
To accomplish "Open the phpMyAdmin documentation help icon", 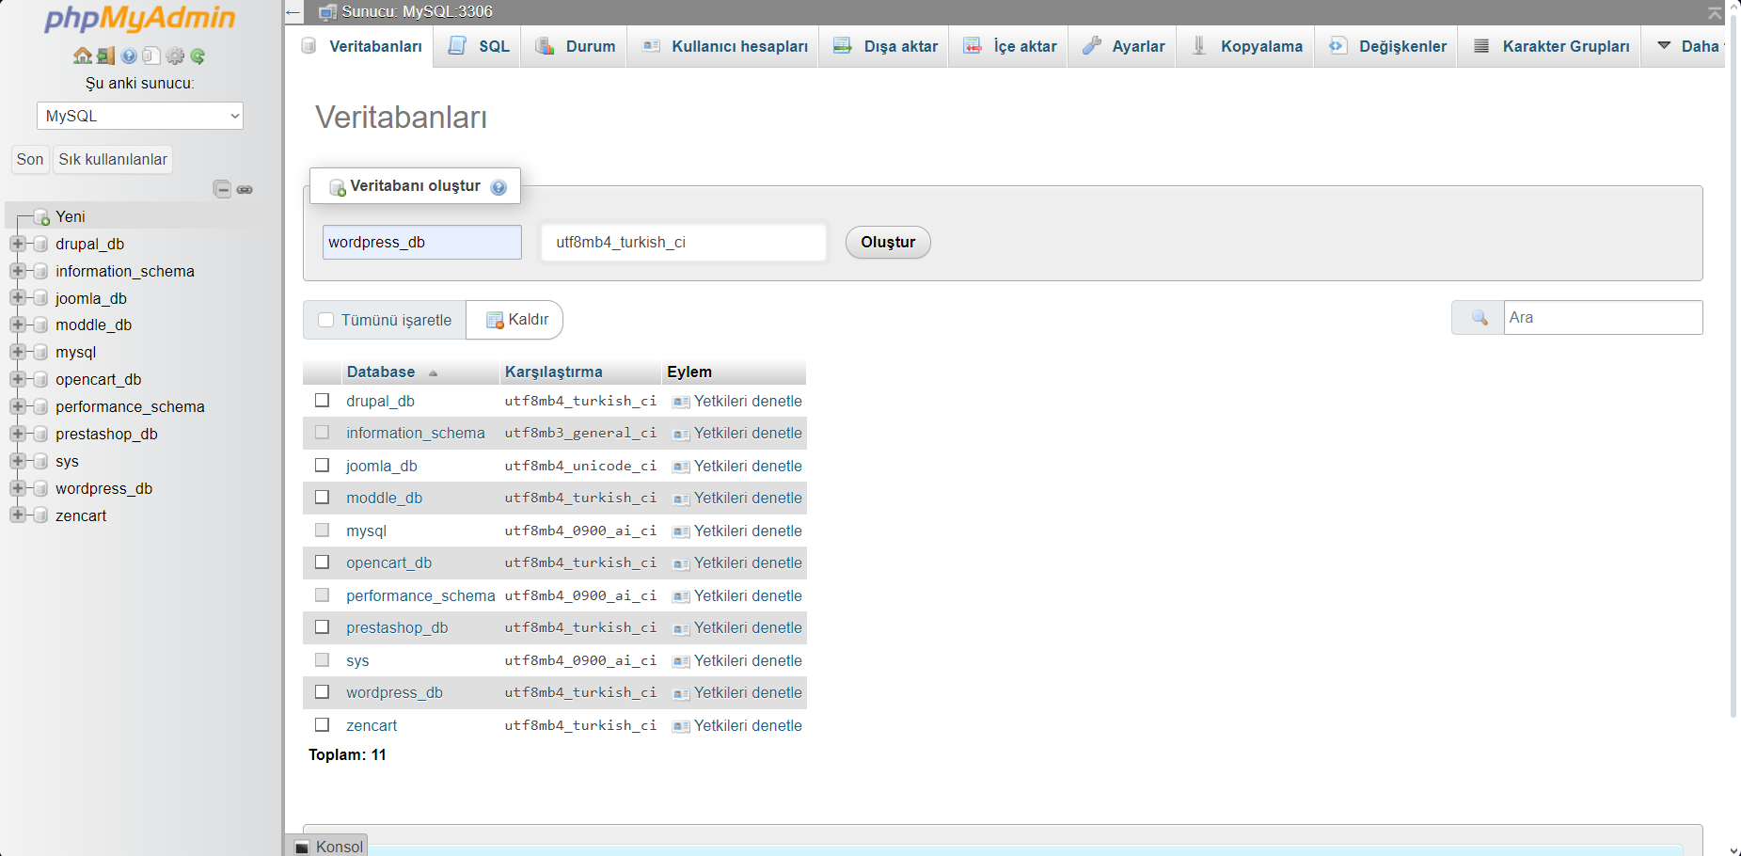I will (129, 55).
